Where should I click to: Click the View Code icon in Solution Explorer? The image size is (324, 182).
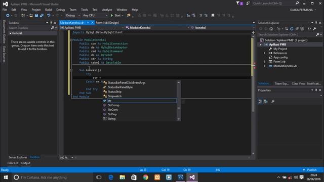click(309, 29)
